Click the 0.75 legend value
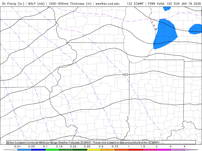Viewport: 202px width, 151px height. coord(115,146)
